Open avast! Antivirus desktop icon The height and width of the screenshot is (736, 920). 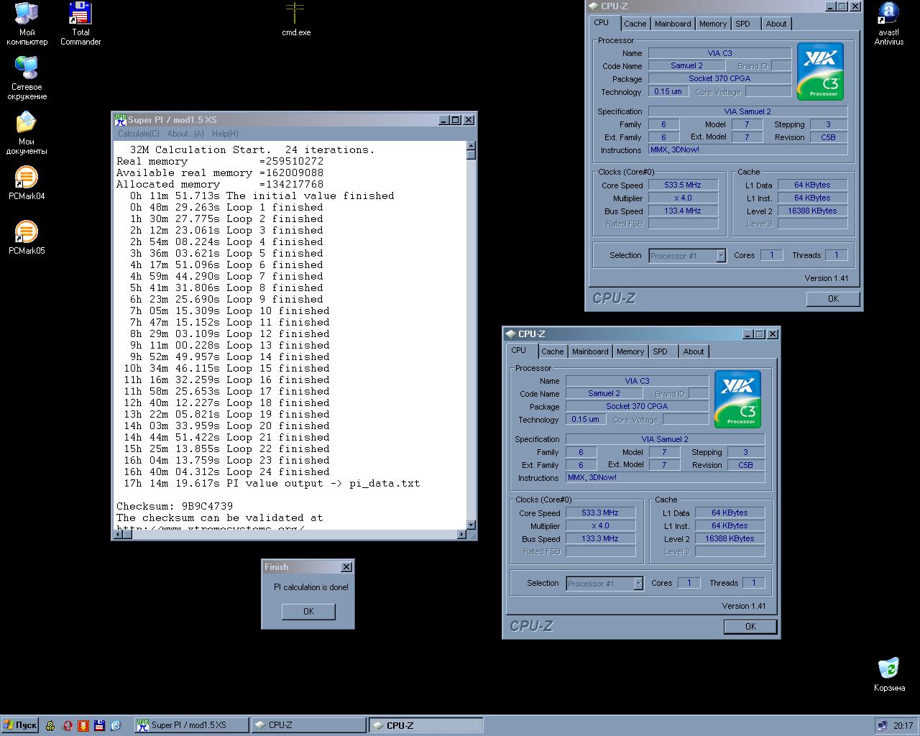click(x=889, y=24)
